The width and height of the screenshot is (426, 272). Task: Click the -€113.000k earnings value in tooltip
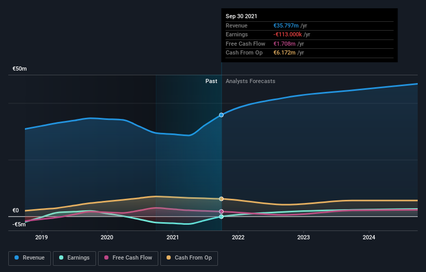pyautogui.click(x=287, y=34)
